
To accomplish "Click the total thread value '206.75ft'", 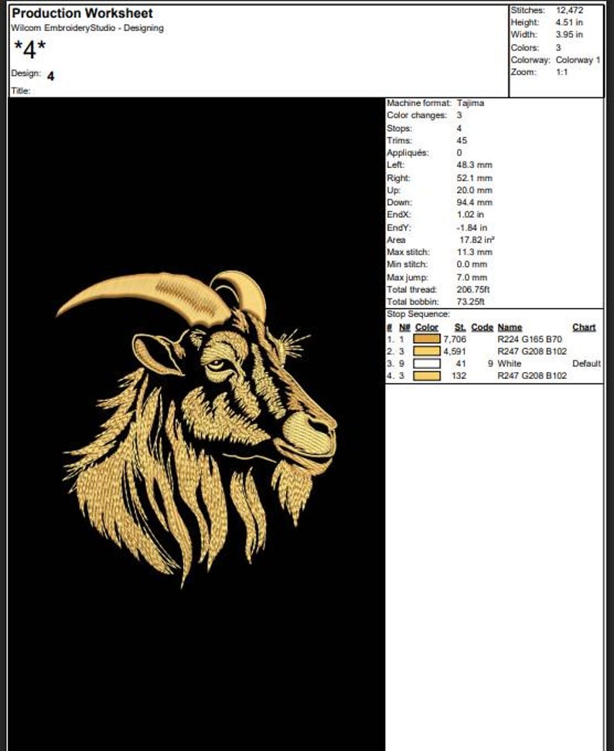I will click(x=473, y=289).
